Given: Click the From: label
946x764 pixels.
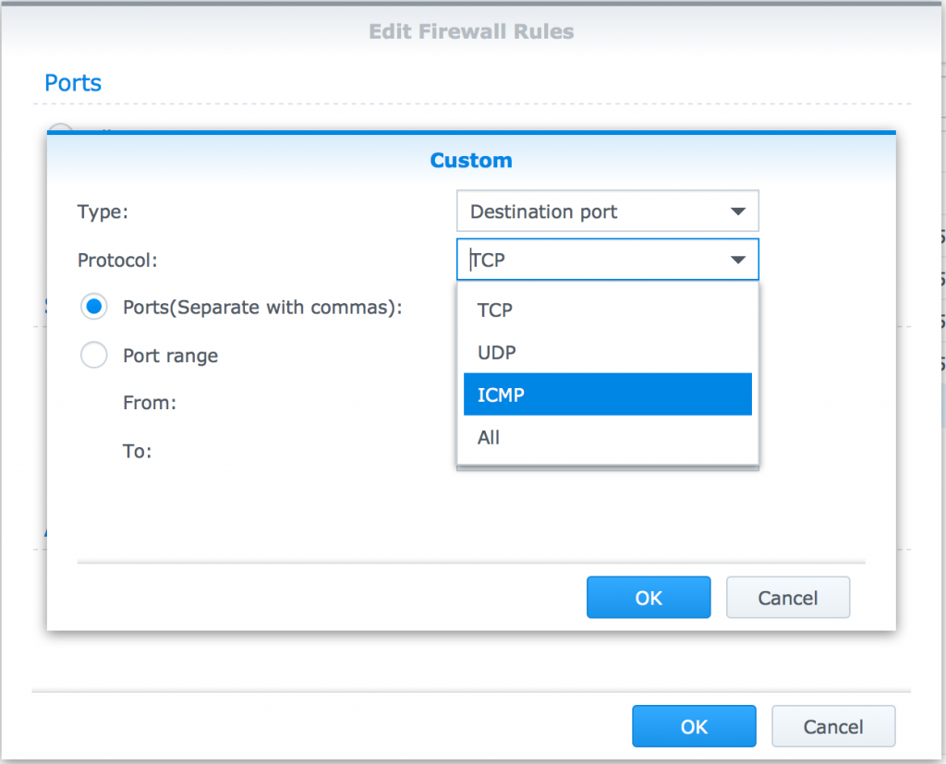Looking at the screenshot, I should 149,403.
